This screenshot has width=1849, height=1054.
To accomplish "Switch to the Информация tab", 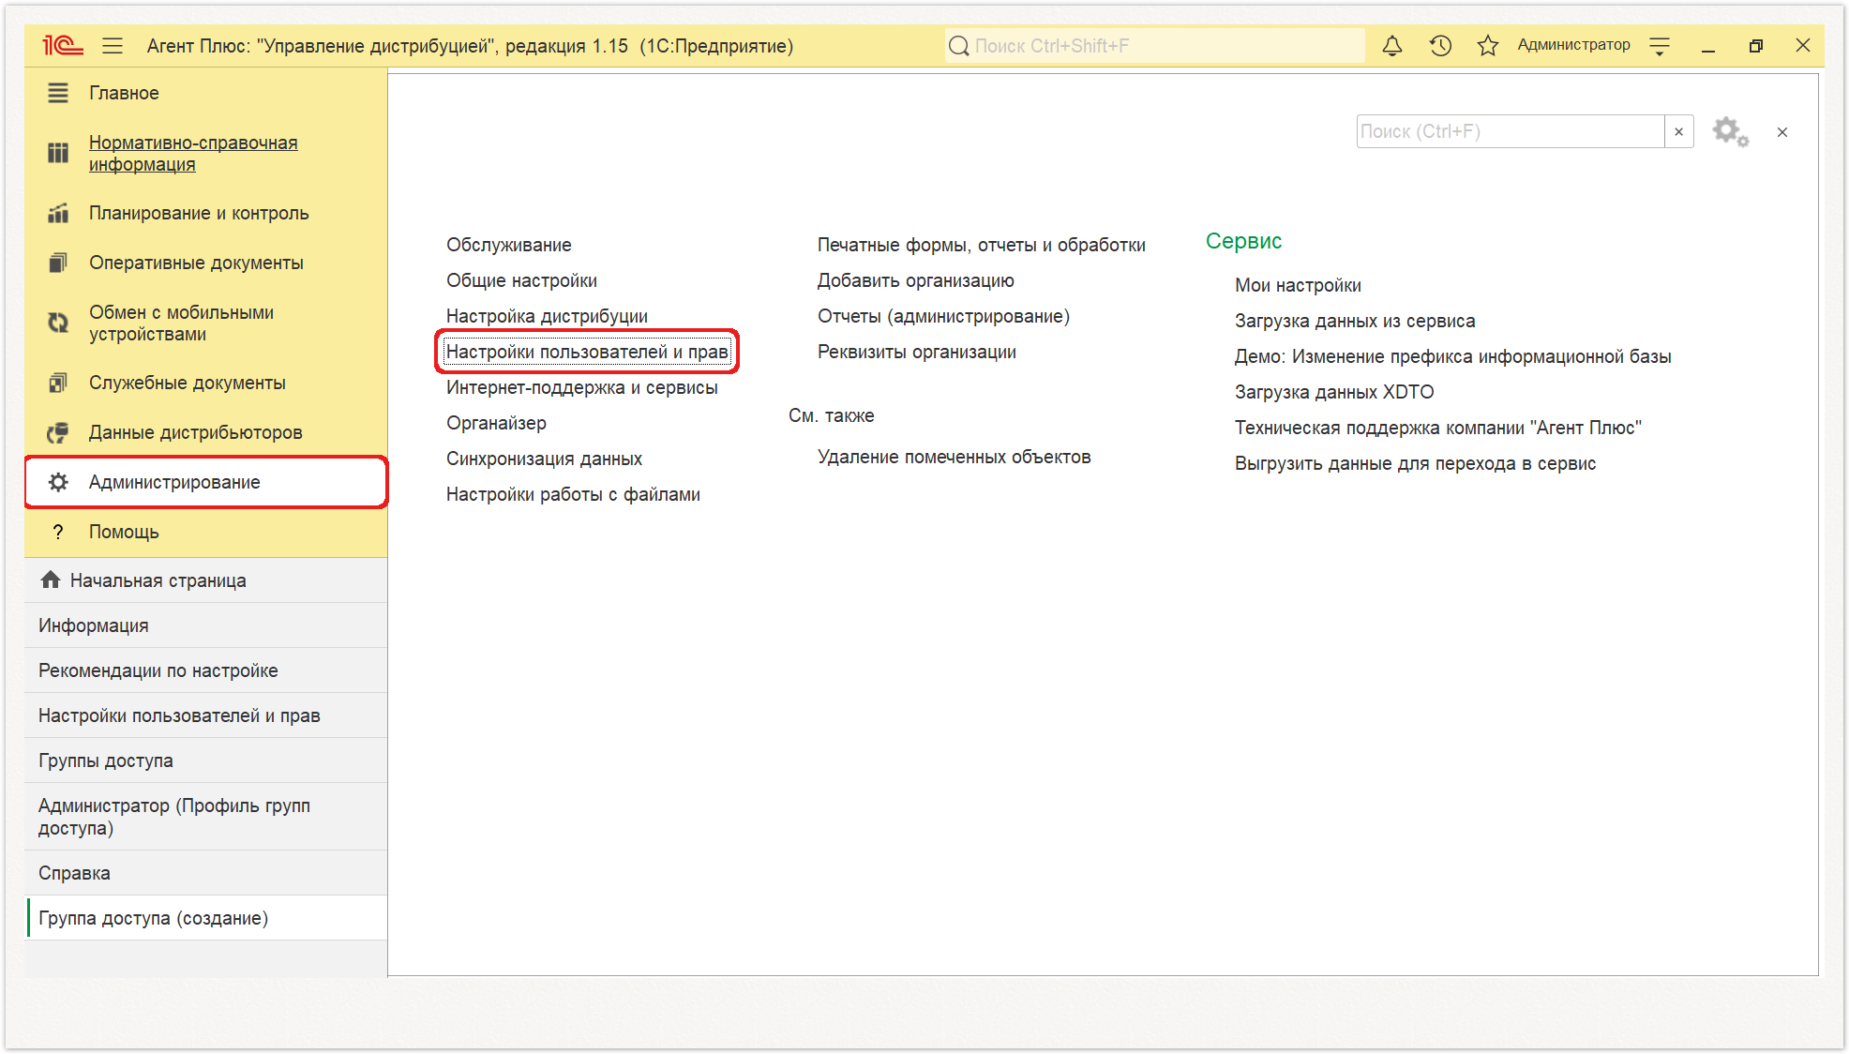I will (206, 625).
